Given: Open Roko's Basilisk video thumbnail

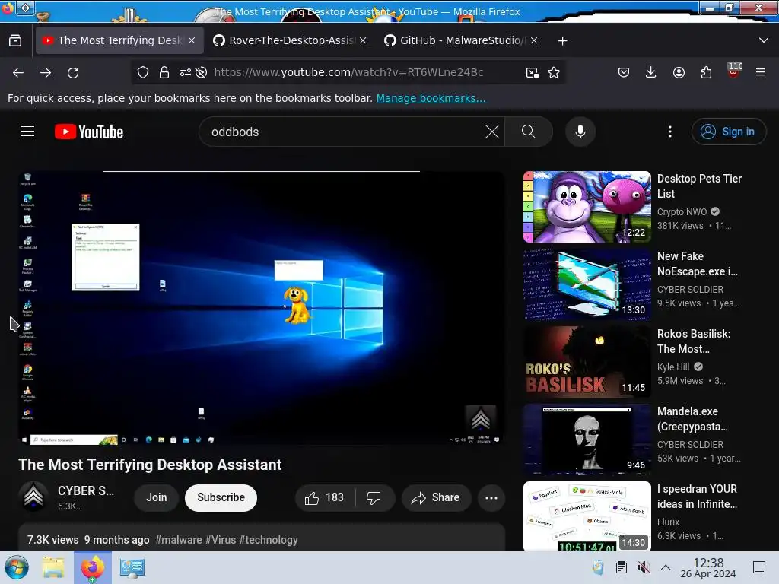Looking at the screenshot, I should click(587, 361).
